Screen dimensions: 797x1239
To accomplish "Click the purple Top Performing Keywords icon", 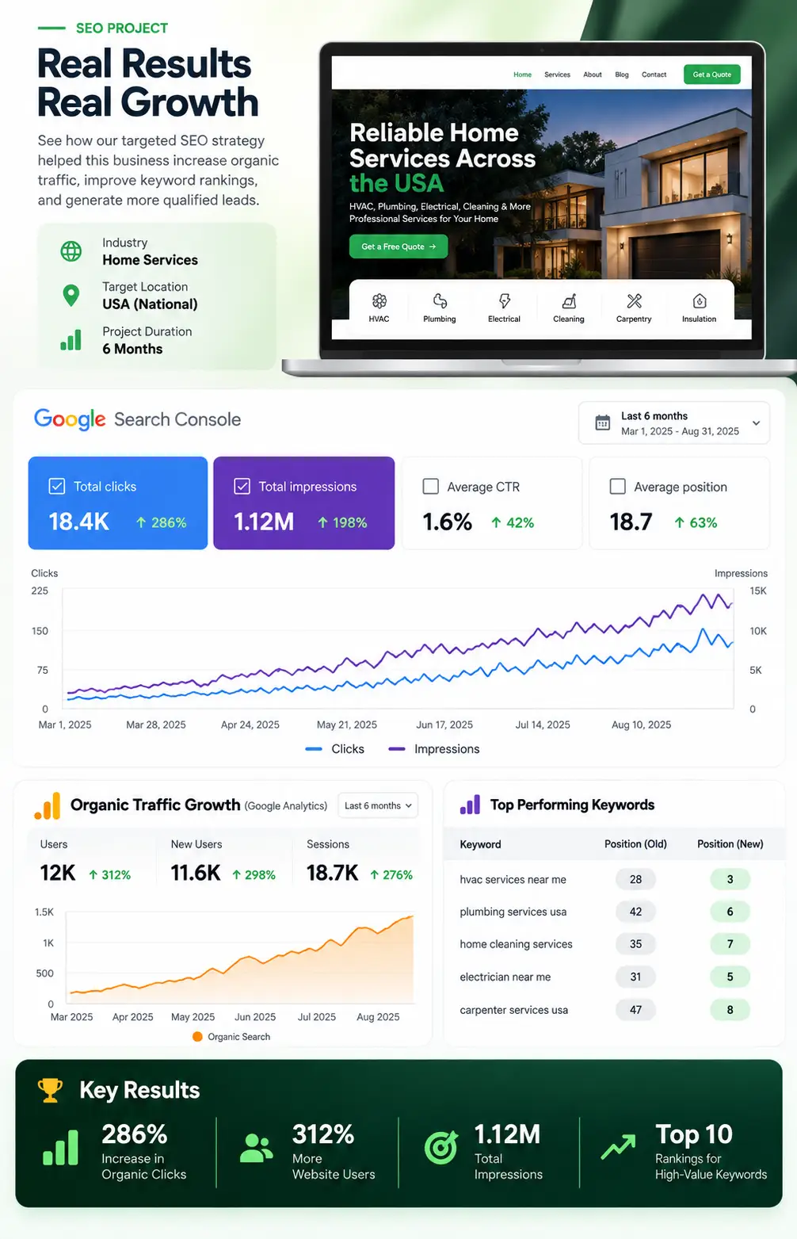I will click(470, 805).
